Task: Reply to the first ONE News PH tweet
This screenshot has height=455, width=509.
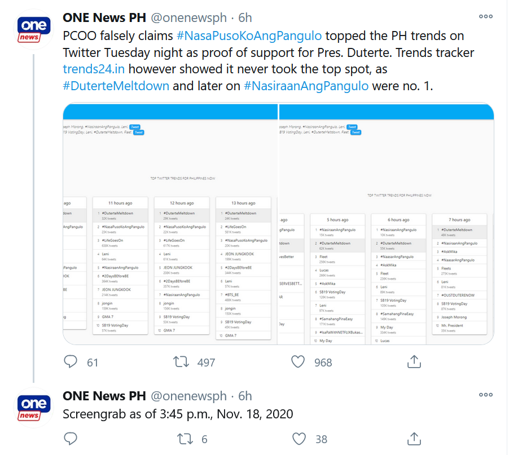Action: (71, 361)
